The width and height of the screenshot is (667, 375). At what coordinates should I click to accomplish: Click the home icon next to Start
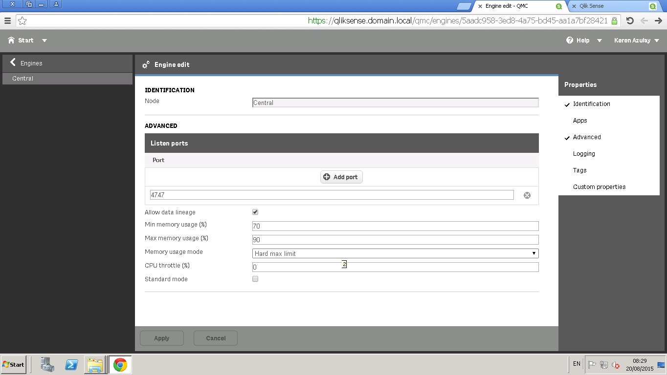point(11,40)
